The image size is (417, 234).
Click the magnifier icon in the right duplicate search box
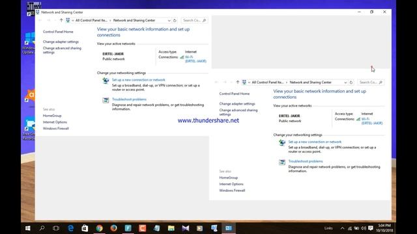point(381,83)
